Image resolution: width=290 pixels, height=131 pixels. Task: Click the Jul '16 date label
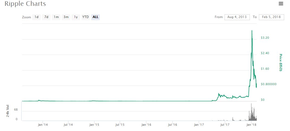pyautogui.click(x=172, y=125)
